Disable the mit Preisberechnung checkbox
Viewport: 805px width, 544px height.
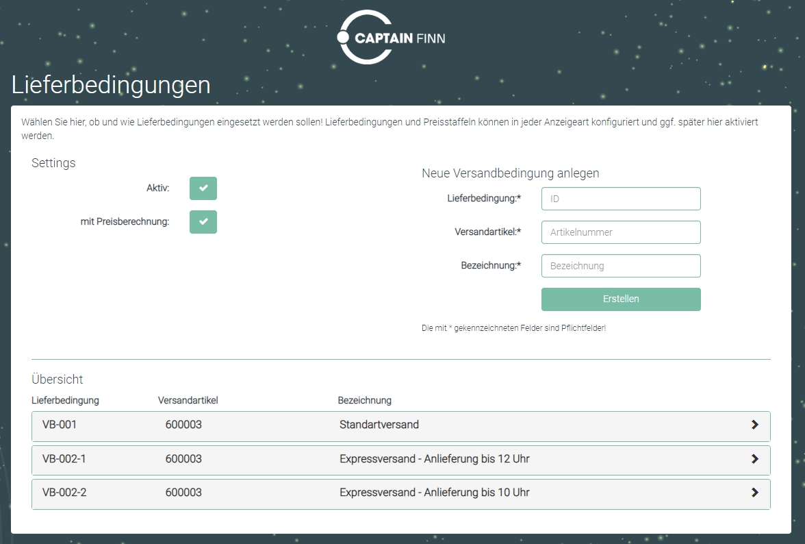click(203, 222)
